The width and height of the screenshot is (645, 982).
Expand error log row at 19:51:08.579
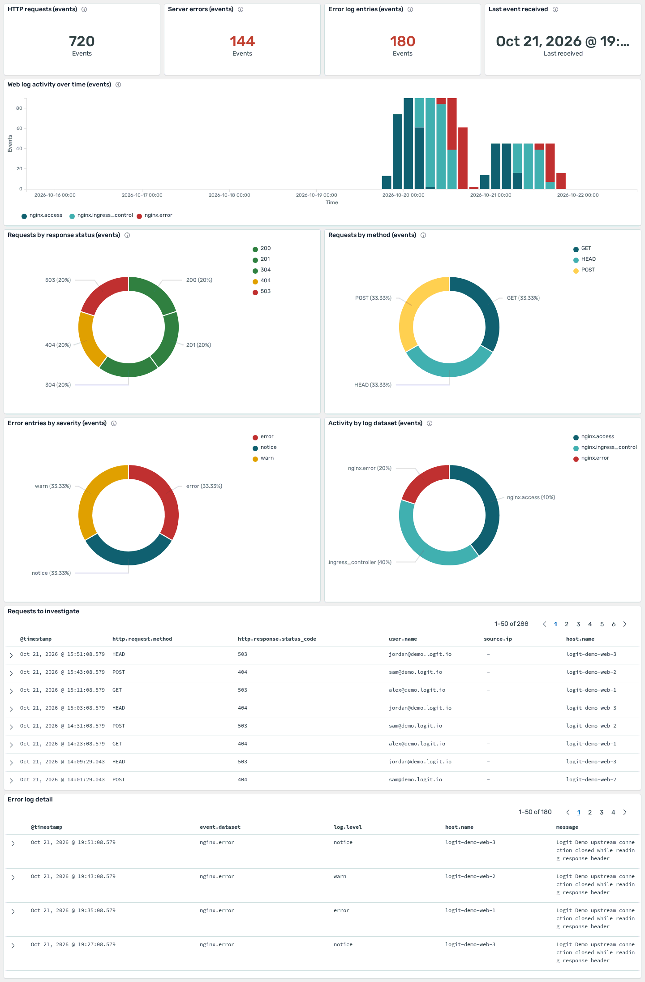tap(13, 843)
